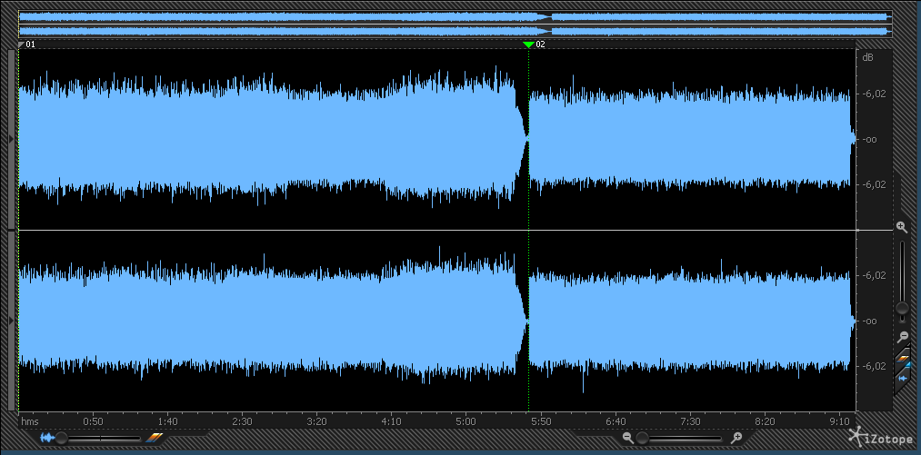The width and height of the screenshot is (921, 455).
Task: Click the hms time format label
Action: (x=30, y=422)
